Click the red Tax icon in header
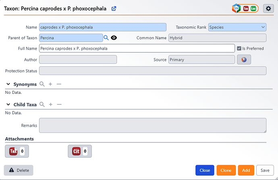The height and width of the screenshot is (180, 278). 245,8
